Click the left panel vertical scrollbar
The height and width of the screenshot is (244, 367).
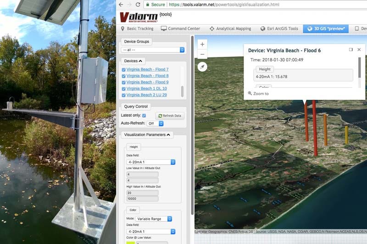pyautogui.click(x=192, y=125)
